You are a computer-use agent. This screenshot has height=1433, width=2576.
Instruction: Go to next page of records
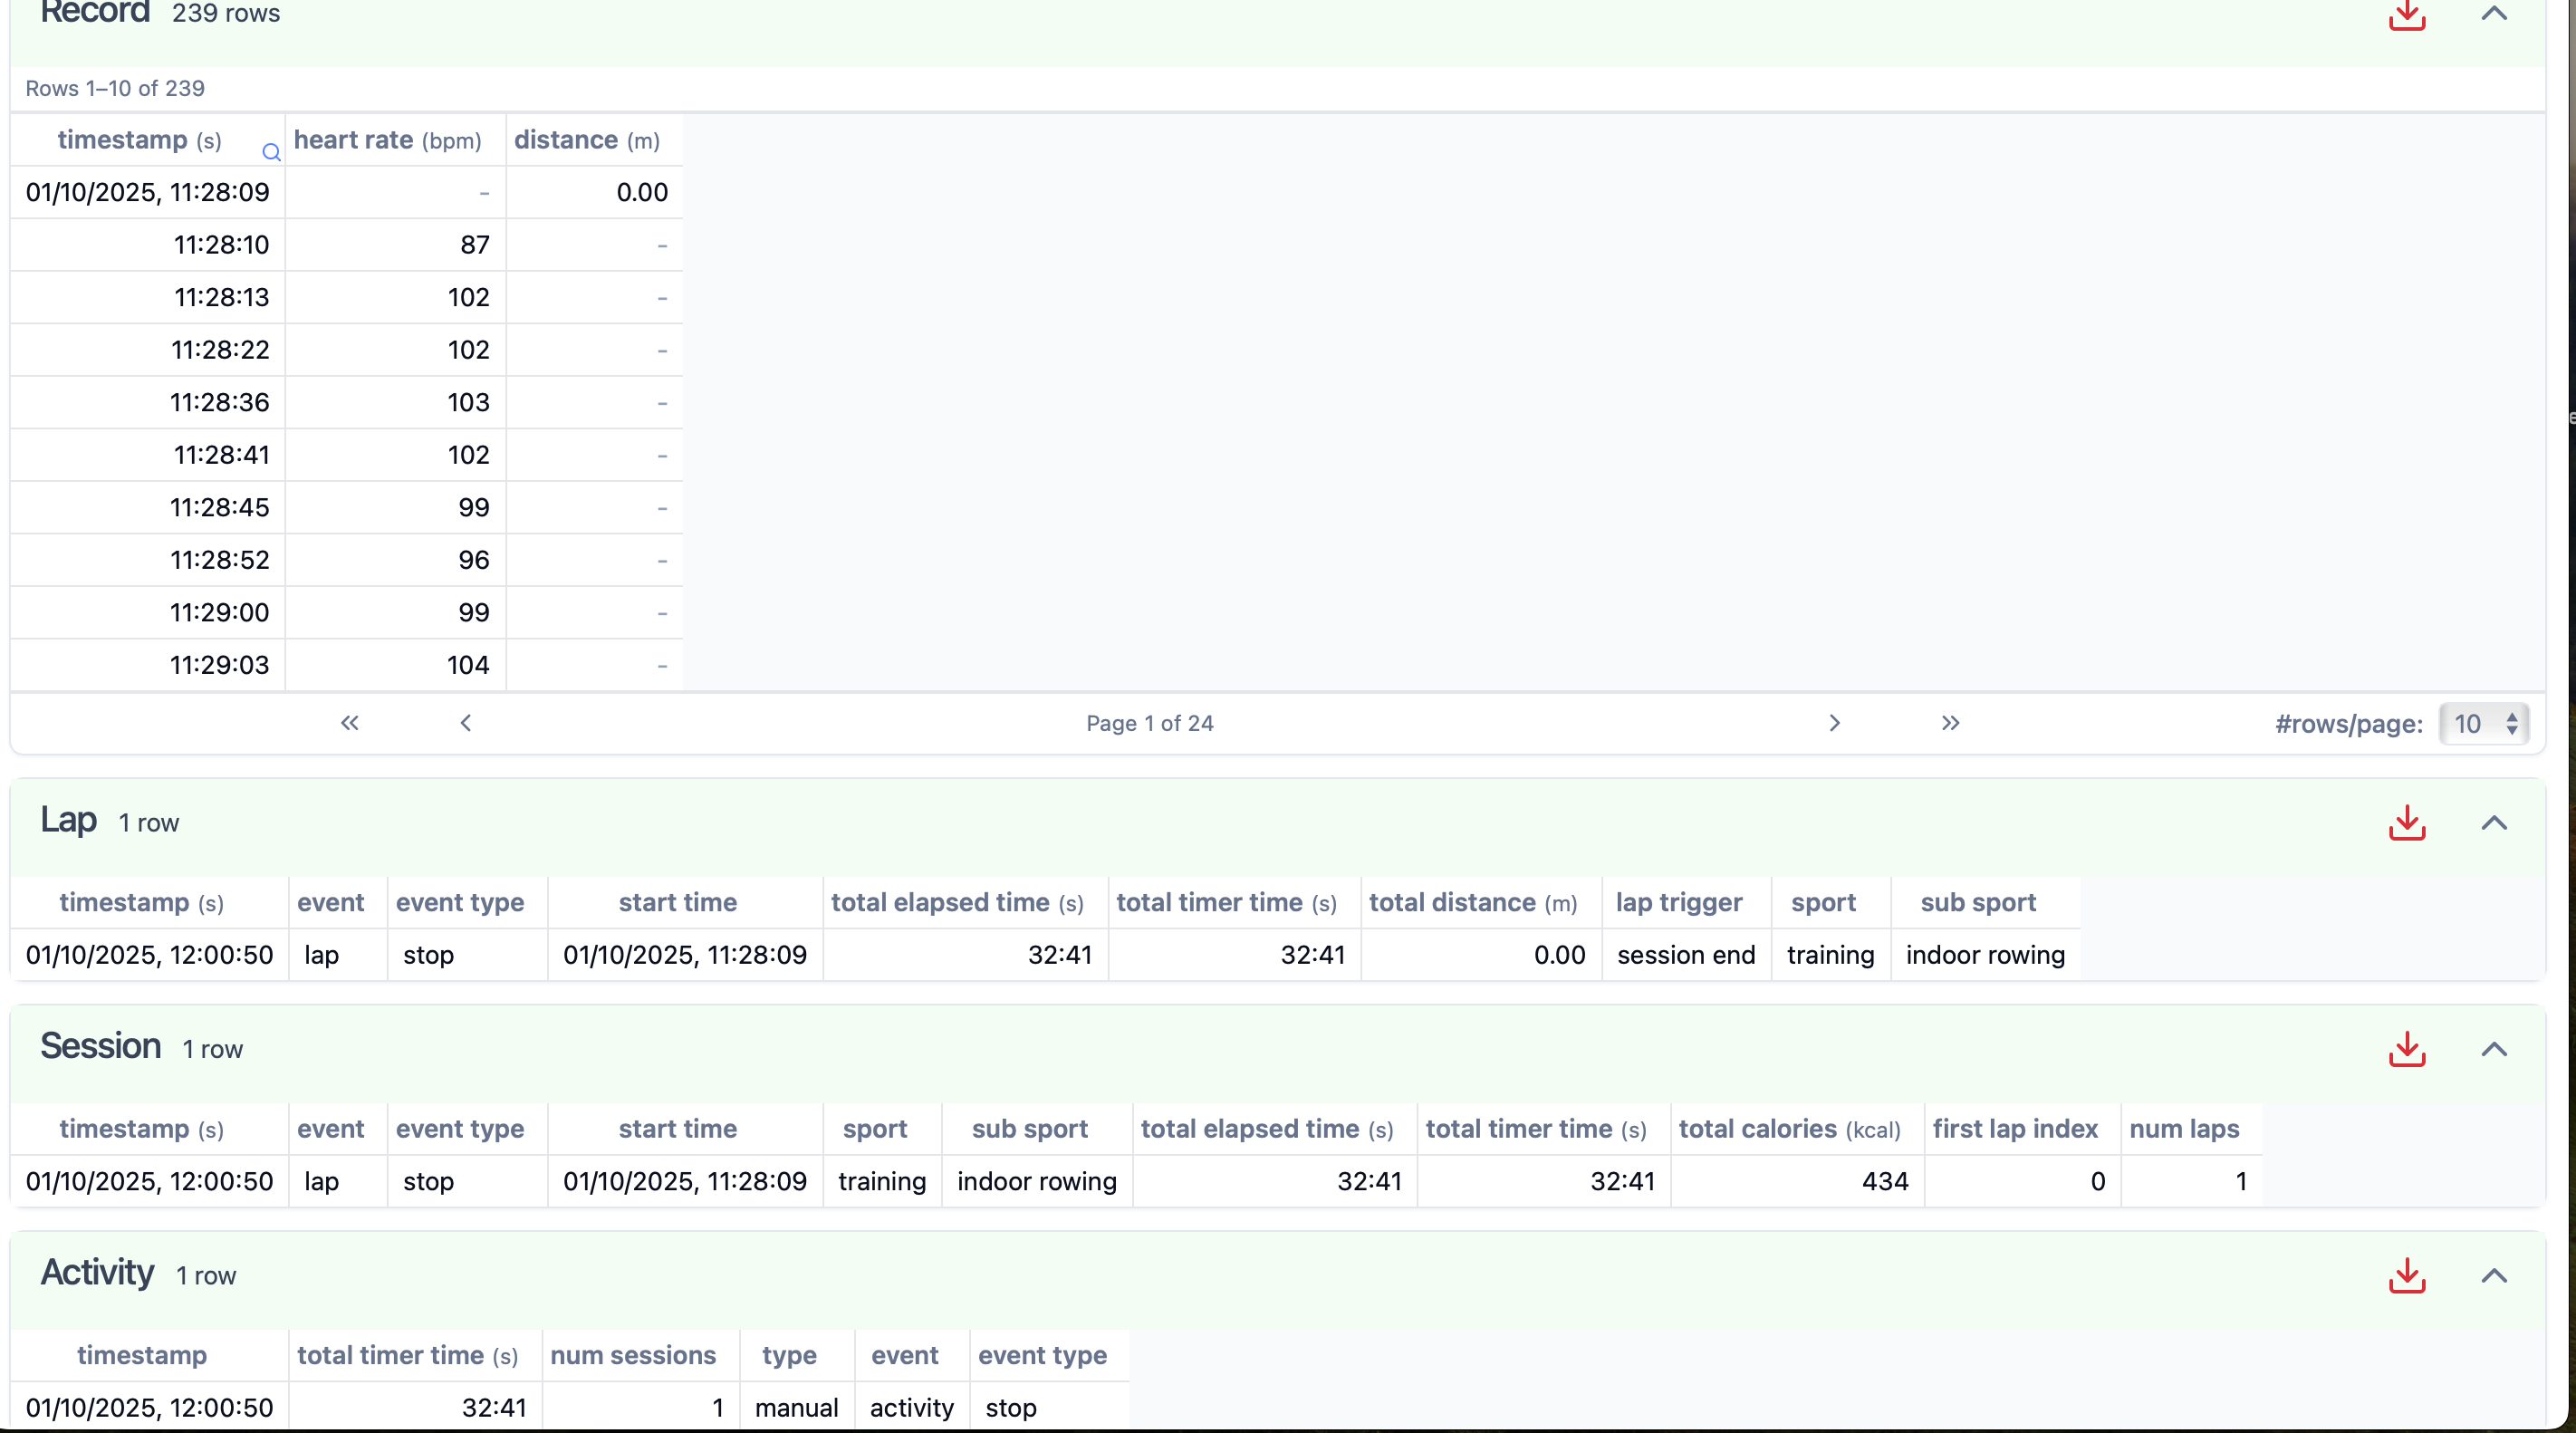1833,723
